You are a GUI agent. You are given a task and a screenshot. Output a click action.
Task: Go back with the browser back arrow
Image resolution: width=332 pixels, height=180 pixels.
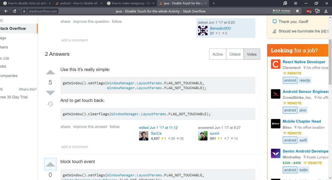[6, 11]
